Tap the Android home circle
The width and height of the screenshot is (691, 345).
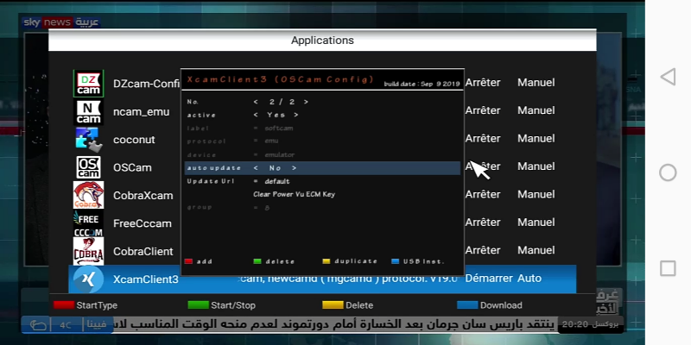pyautogui.click(x=668, y=172)
